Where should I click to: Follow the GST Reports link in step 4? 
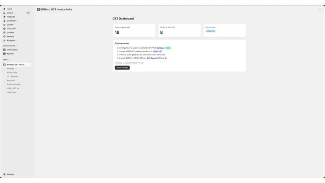[x=152, y=58]
